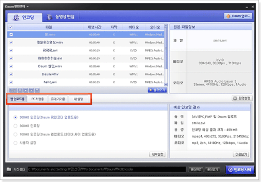Select the 500MB 인코딩 radio option

pos(16,117)
